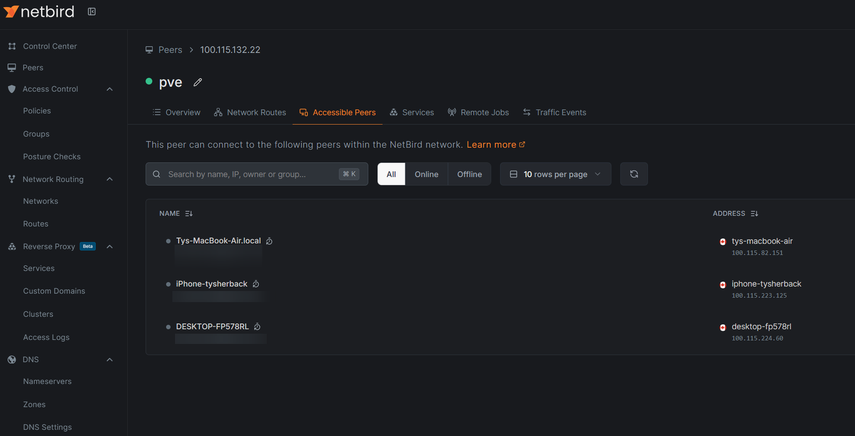The height and width of the screenshot is (436, 855).
Task: Open Posture Checks in sidebar
Action: (x=52, y=156)
